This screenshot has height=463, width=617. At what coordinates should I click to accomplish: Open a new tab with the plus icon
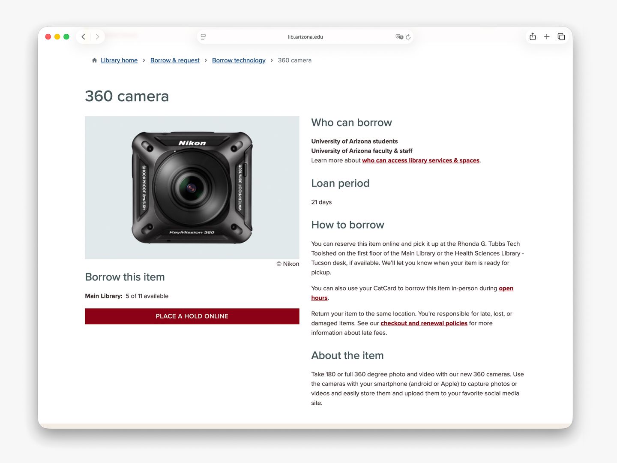point(547,36)
